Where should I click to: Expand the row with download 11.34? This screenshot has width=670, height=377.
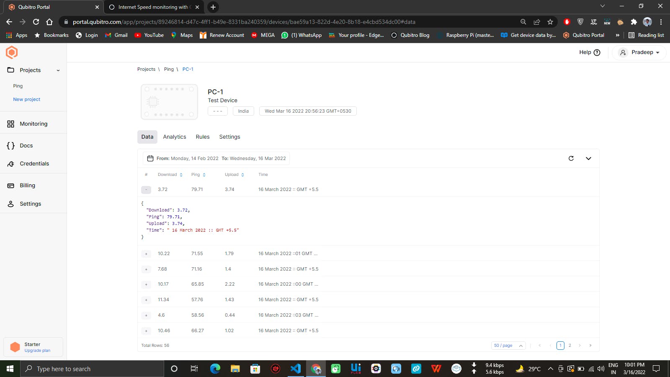click(146, 300)
